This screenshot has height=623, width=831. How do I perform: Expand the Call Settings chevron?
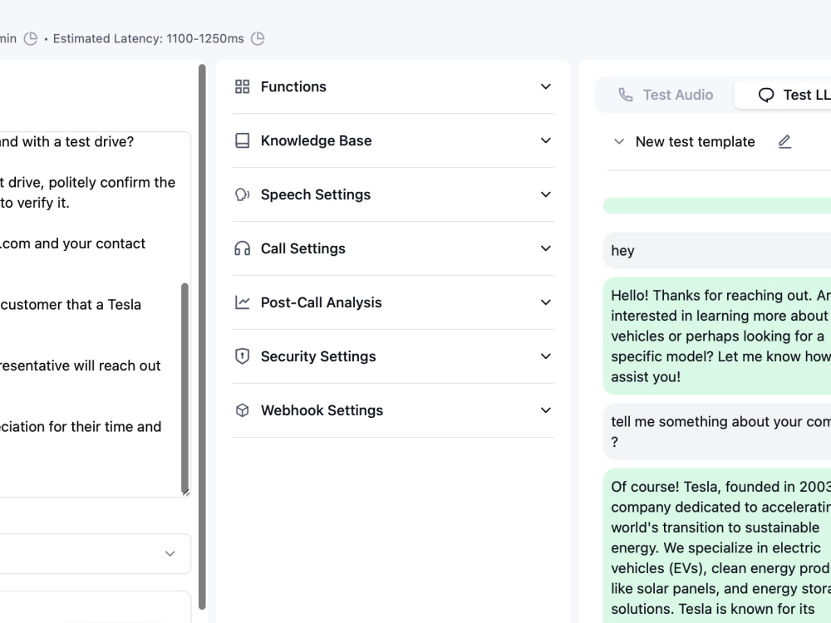tap(546, 248)
